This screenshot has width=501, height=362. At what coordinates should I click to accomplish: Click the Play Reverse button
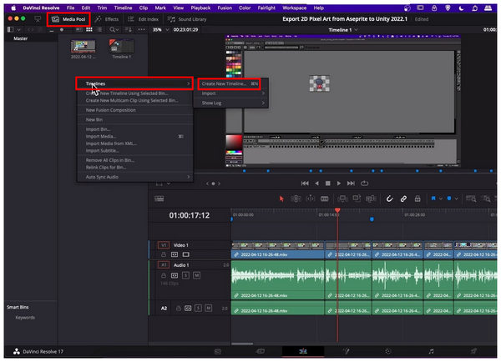[316, 184]
